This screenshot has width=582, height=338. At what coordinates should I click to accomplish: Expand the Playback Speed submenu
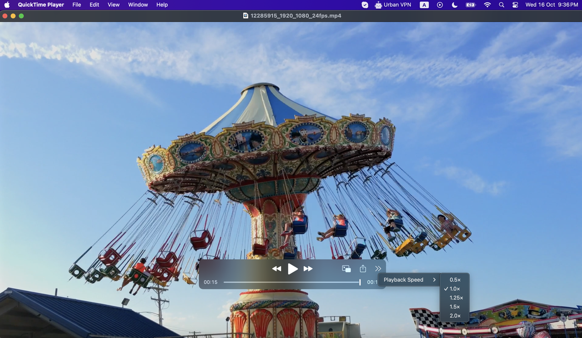point(408,279)
